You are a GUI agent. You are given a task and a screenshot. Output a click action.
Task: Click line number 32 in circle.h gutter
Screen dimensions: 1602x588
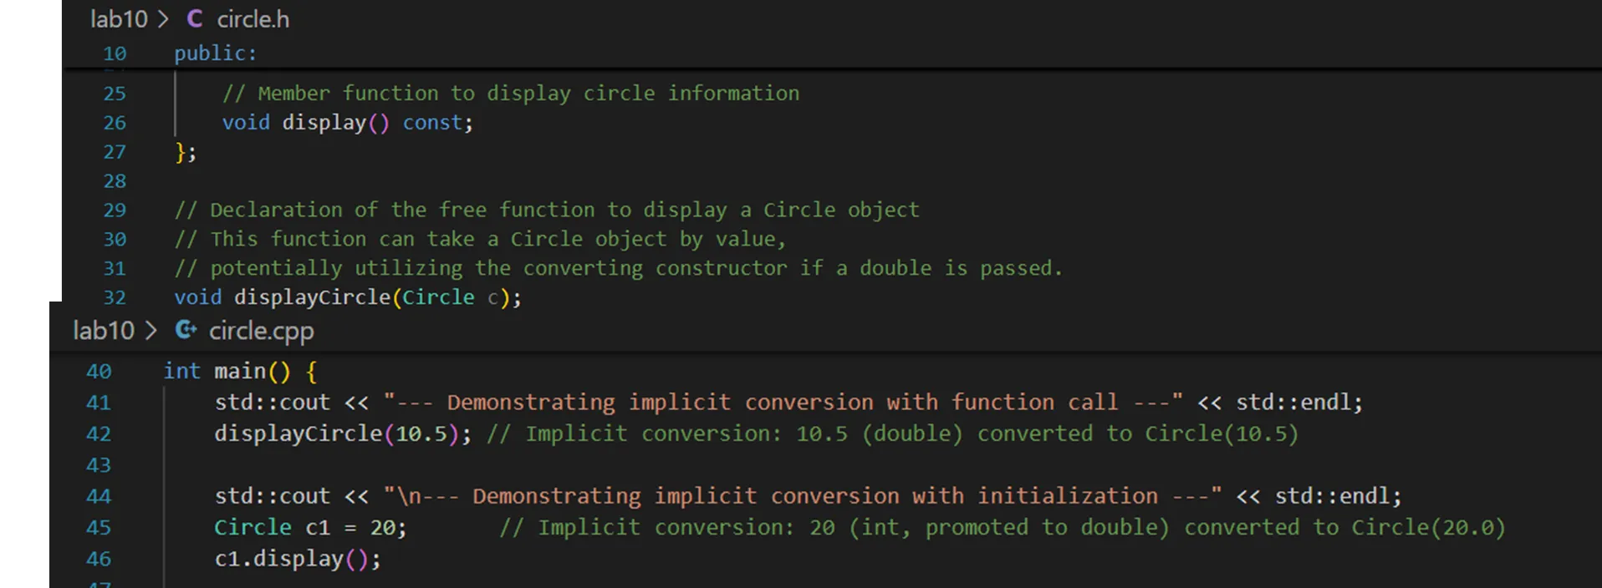point(115,297)
